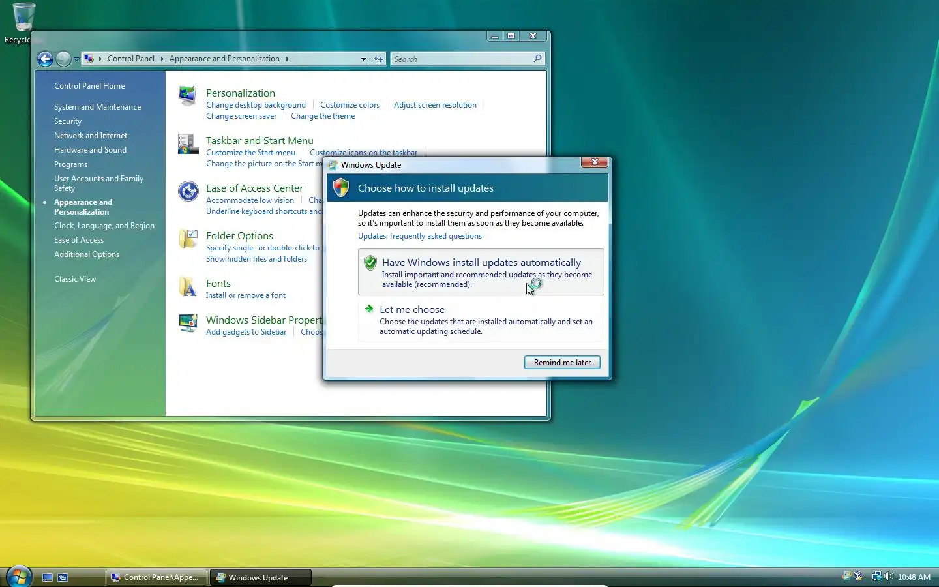939x587 pixels.
Task: Click Adjust screen resolution link
Action: [435, 105]
